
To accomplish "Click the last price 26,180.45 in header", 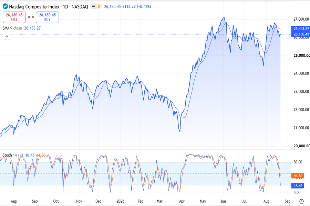I will point(112,7).
